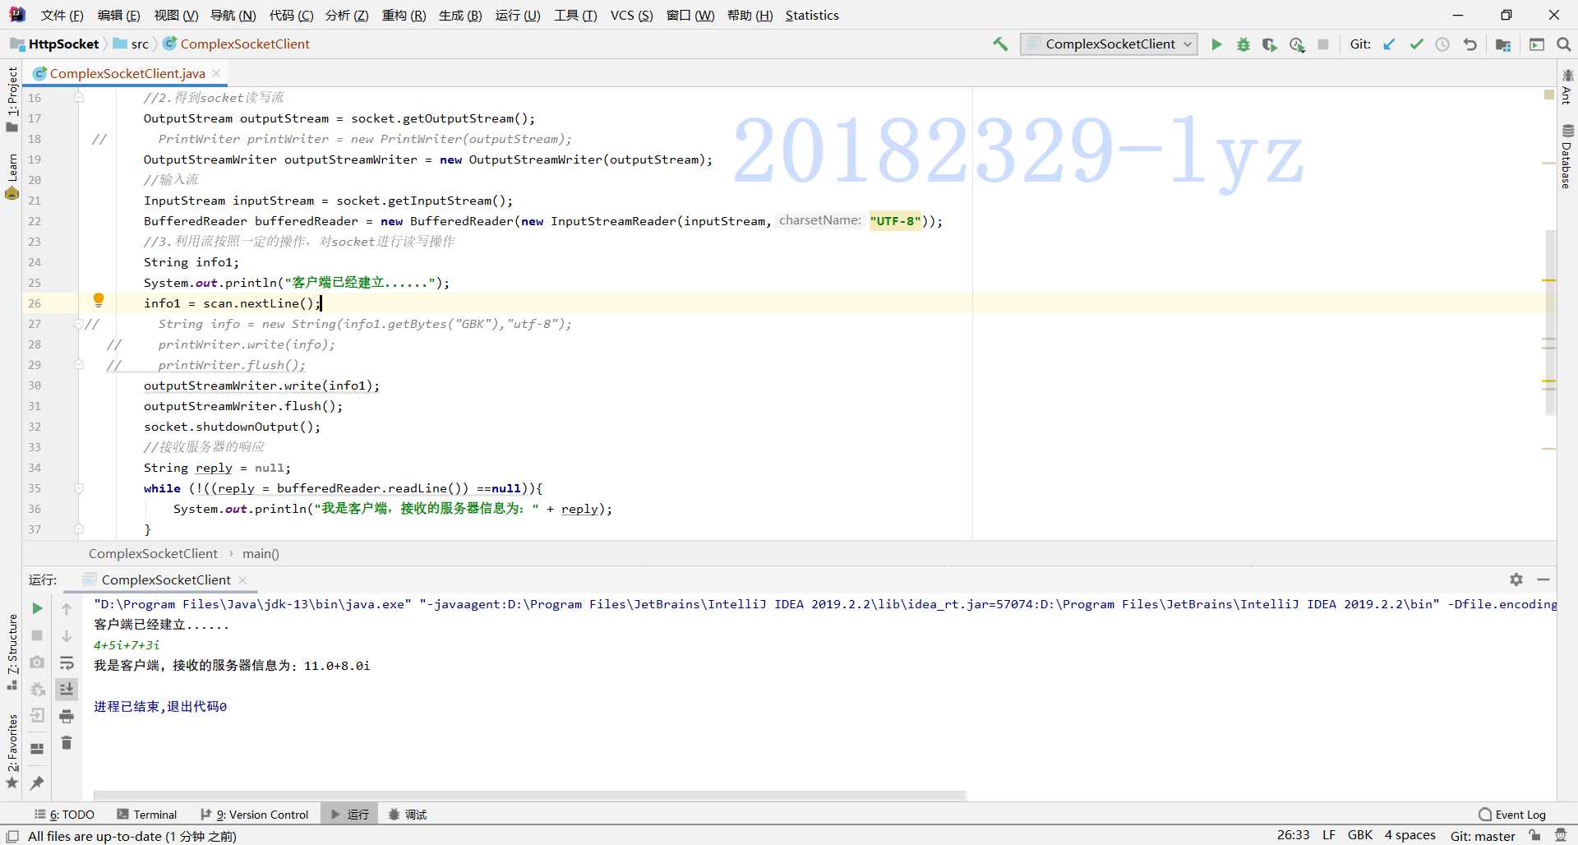Click the Stop square icon in the top toolbar

click(x=1323, y=44)
